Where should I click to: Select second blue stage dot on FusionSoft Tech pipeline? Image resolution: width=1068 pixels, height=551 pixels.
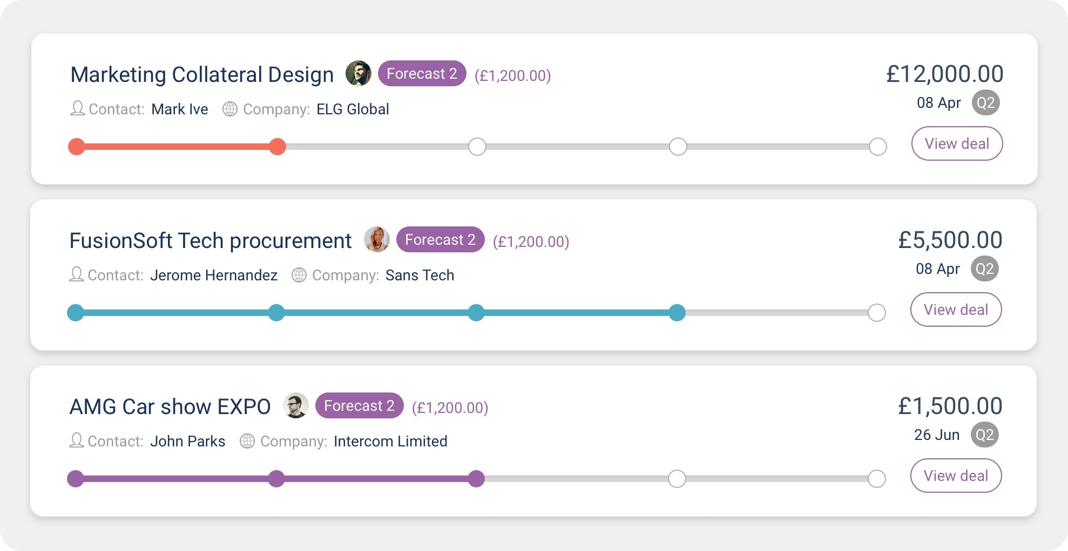coord(276,313)
